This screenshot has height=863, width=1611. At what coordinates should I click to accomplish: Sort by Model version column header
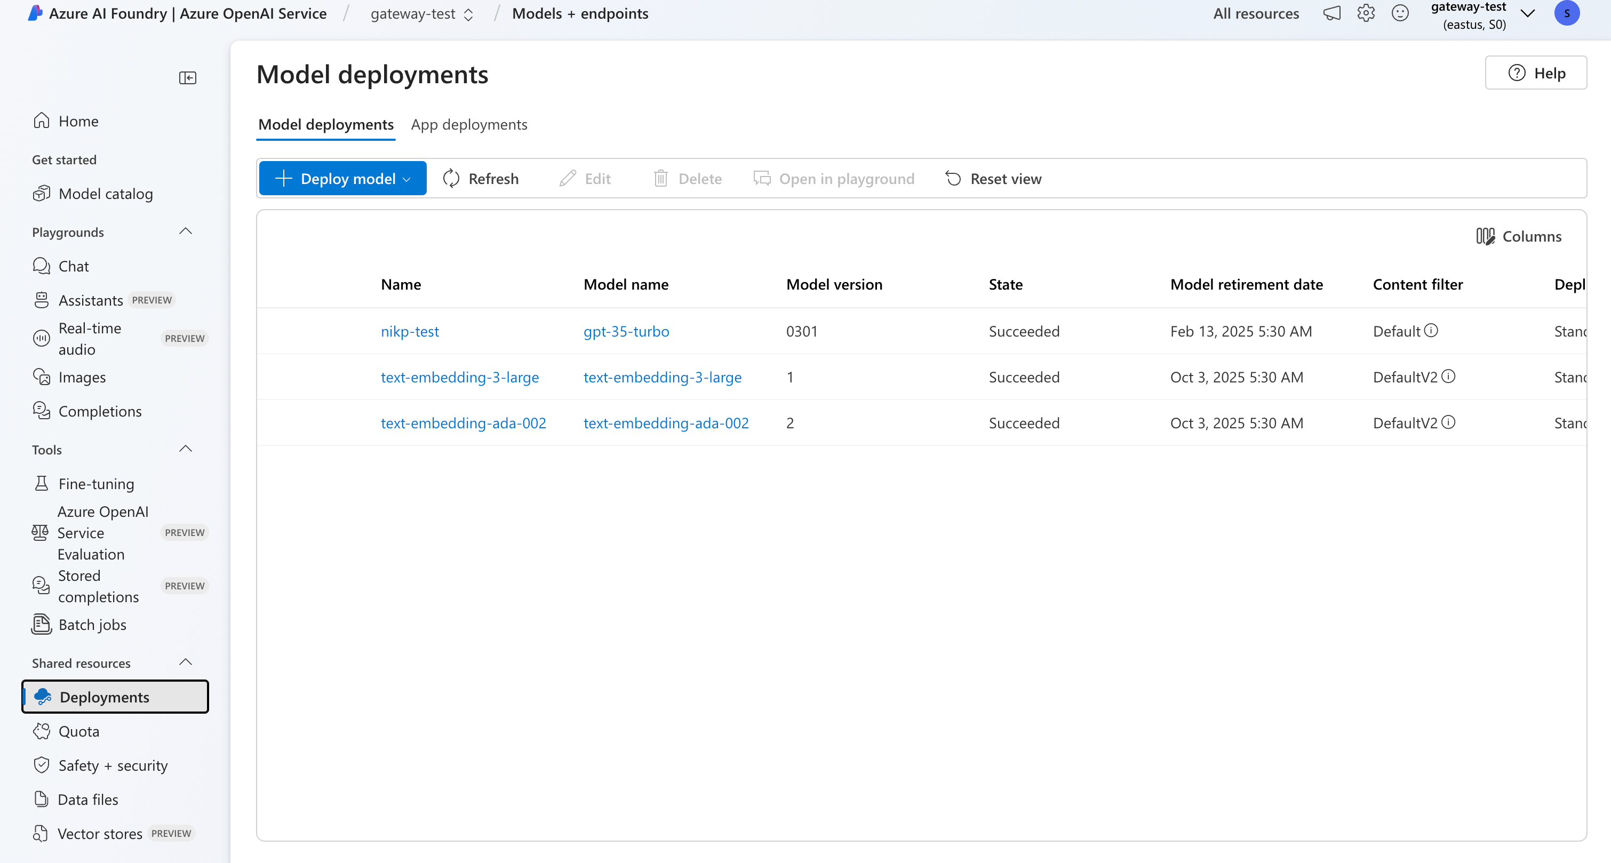pos(834,284)
